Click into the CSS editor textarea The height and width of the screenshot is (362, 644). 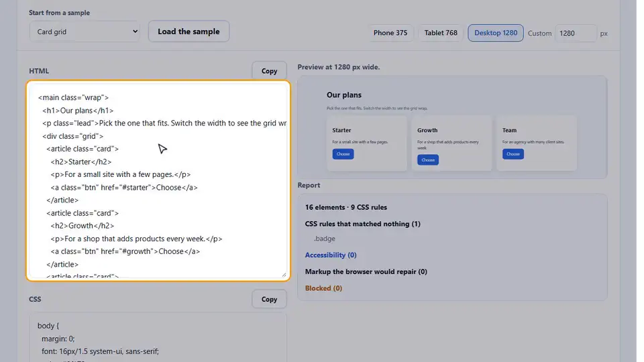point(158,337)
